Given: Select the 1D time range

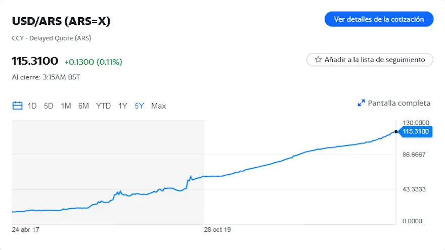Looking at the screenshot, I should tap(32, 106).
